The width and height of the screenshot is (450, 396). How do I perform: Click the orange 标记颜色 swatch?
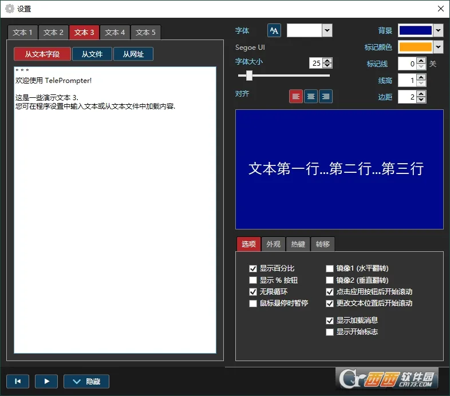[416, 47]
